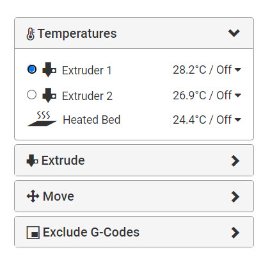270x266 pixels.
Task: Open Extruder 1 temperature dropdown arrow
Action: pos(237,70)
